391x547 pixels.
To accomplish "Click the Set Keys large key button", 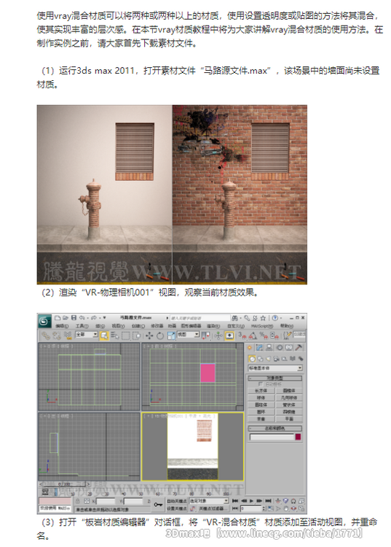I will pos(159,505).
